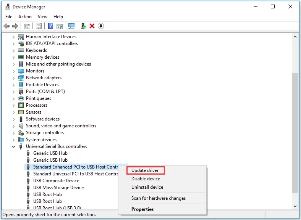The image size is (301, 220).
Task: Expand the System devices chevron
Action: [13, 140]
